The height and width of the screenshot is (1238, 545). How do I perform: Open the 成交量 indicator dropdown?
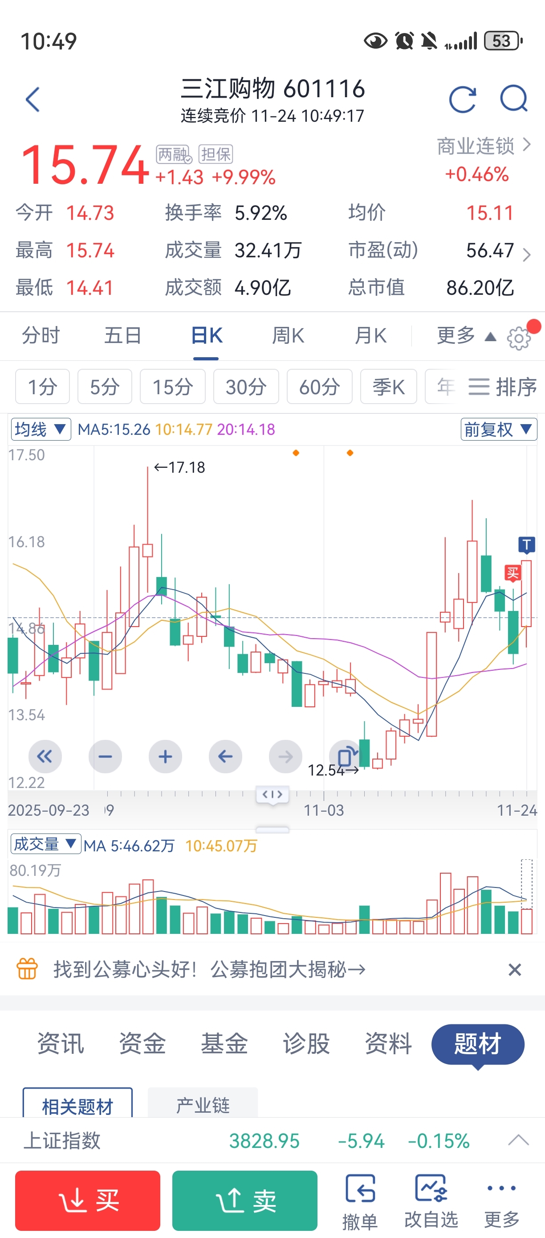click(45, 844)
